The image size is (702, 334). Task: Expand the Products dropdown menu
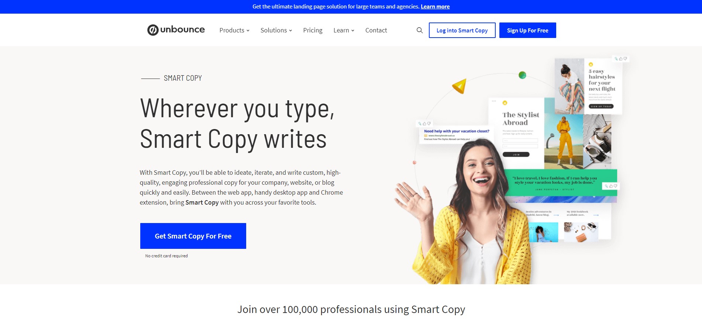[x=234, y=30]
